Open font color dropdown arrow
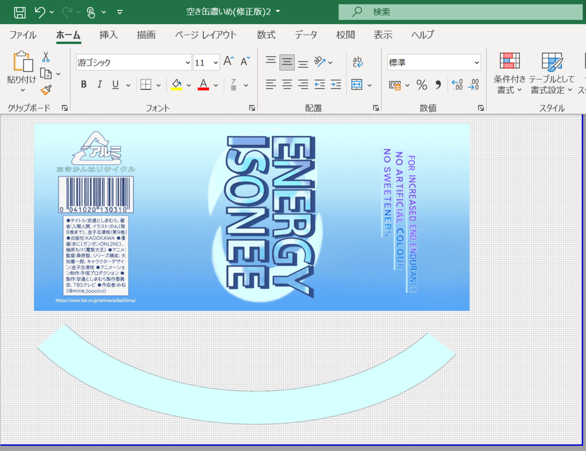 (x=216, y=85)
